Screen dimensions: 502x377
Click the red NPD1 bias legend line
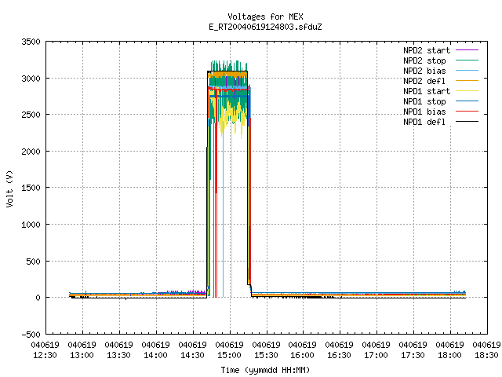(x=467, y=112)
